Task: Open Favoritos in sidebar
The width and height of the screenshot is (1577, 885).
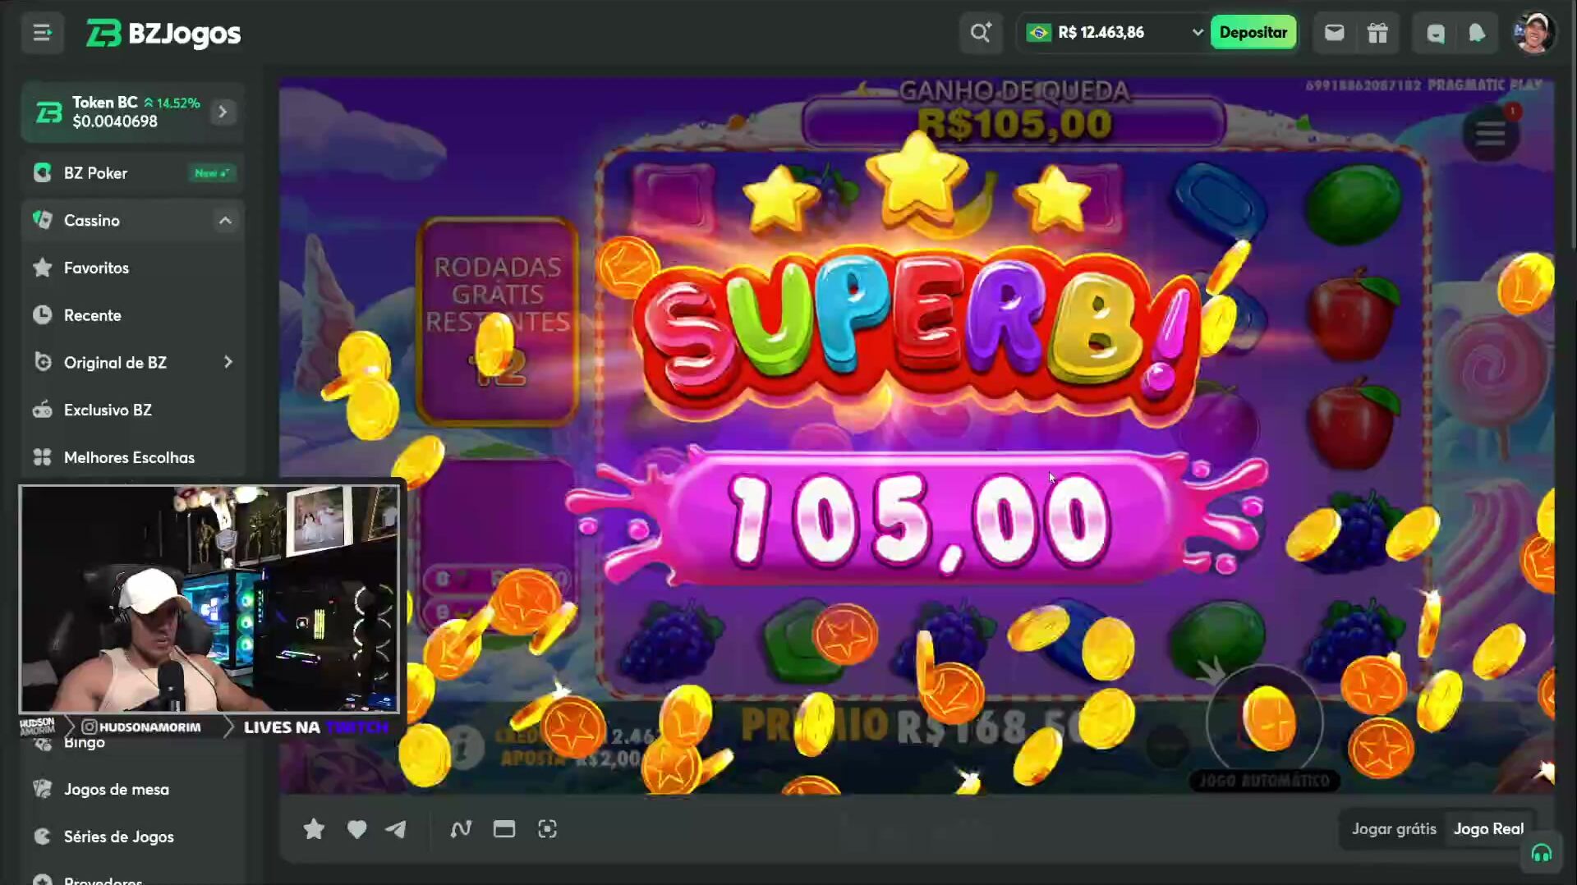Action: pos(132,268)
